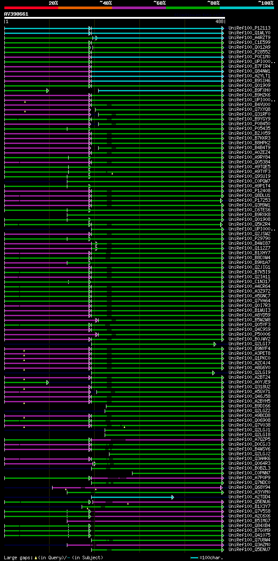Click the last hit UniRef100_Q5ENU7

coord(249,549)
